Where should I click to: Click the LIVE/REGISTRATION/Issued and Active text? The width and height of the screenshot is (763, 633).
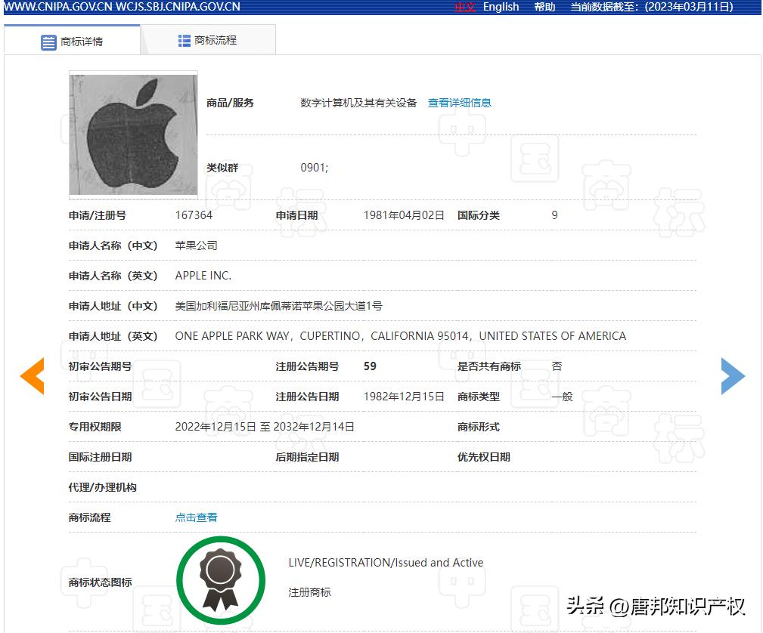tap(384, 563)
